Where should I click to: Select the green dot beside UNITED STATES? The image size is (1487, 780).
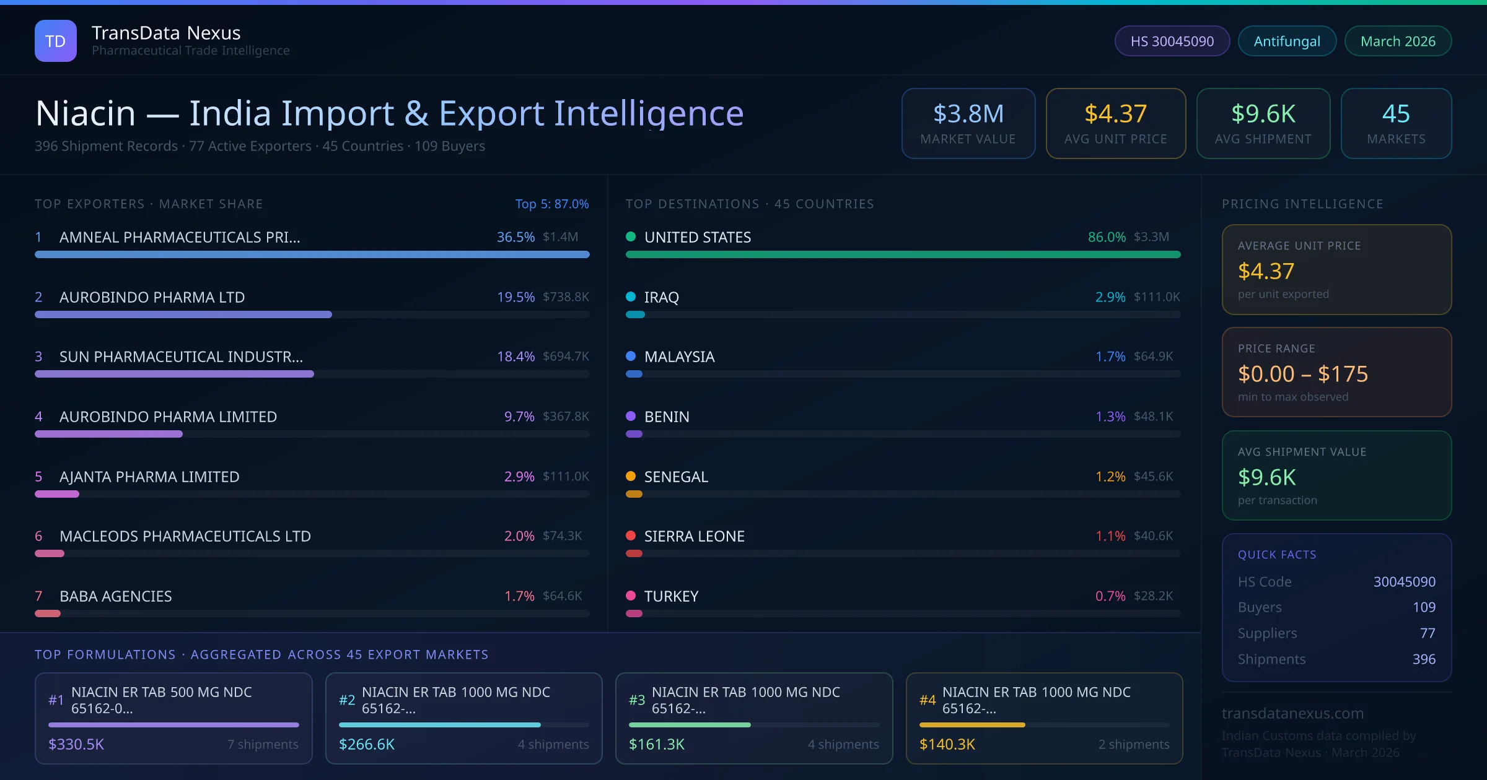[631, 236]
